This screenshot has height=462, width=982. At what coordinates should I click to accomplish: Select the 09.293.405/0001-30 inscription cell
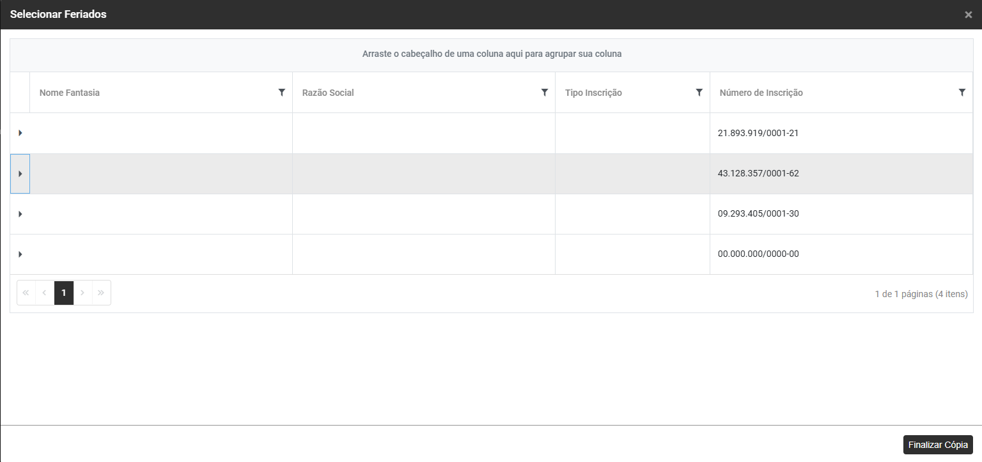coord(758,214)
